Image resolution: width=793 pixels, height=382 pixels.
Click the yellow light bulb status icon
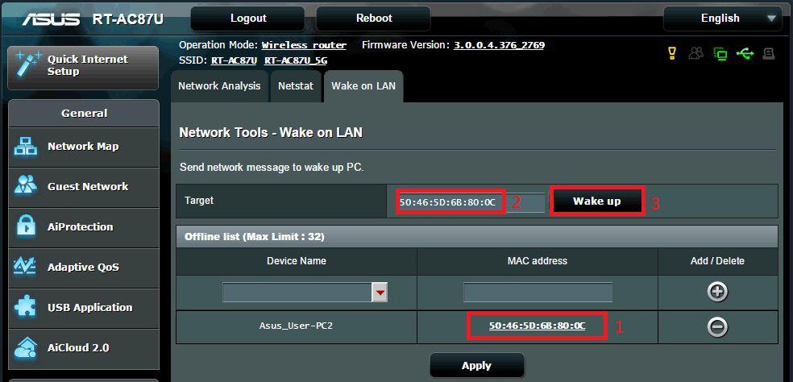tap(671, 54)
